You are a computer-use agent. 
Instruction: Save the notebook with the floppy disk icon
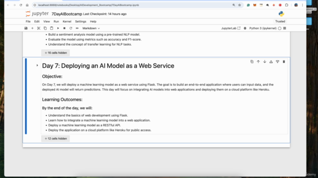(x=26, y=28)
